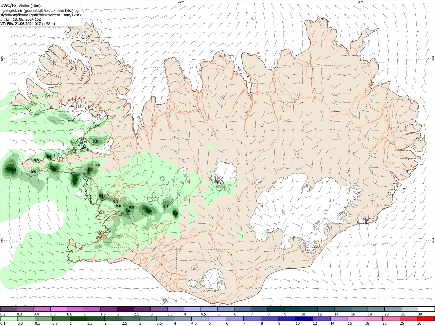Image resolution: width=435 pixels, height=326 pixels.
Task: Click the "1.5" precipitation value on the map
Action: point(175,214)
